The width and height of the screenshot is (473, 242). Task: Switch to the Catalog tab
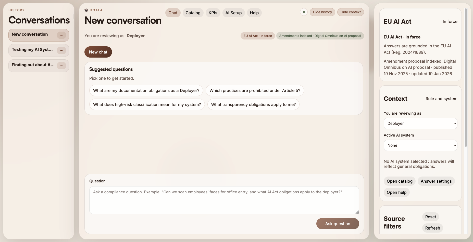(193, 13)
